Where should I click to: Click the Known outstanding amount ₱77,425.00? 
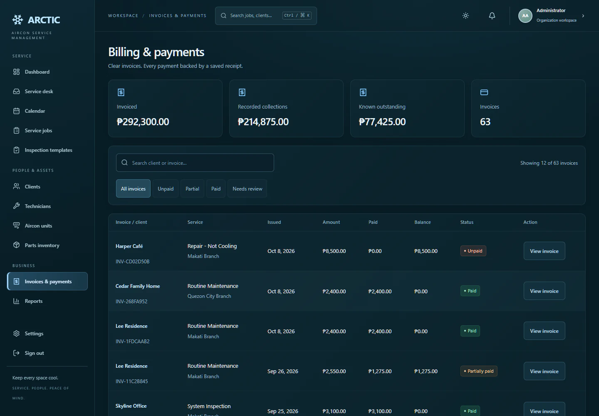coord(382,122)
